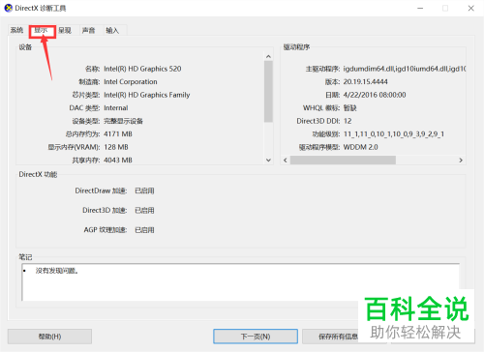Click the DirectX diagnostic tool title icon
The height and width of the screenshot is (352, 484).
9,8
